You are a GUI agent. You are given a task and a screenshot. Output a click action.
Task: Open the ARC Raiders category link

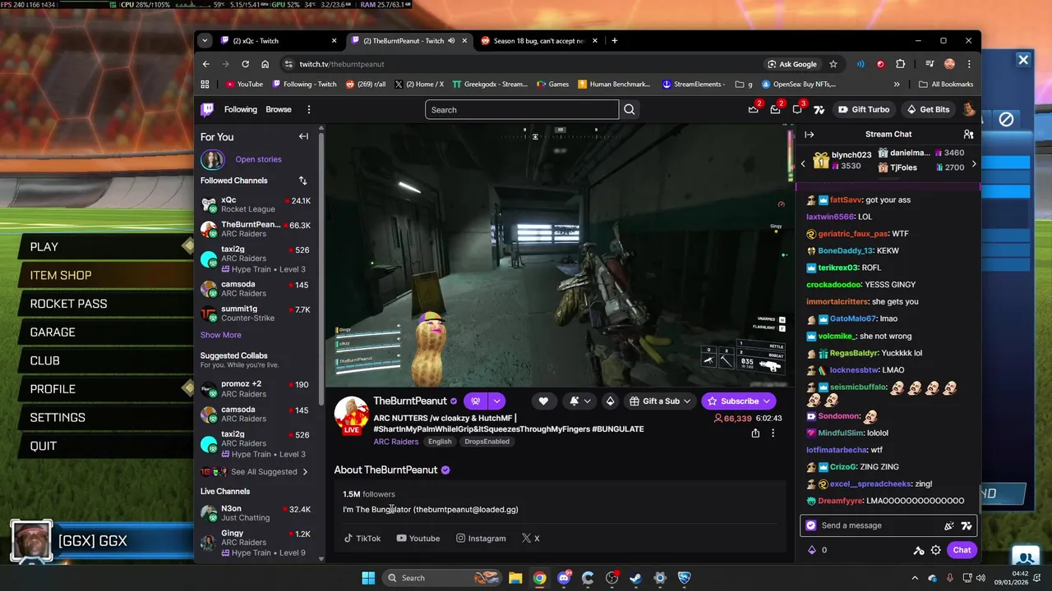(x=396, y=442)
